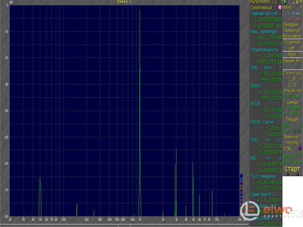Screen dimensions: 303x227
Task: Switch to the Рекордер mode
Action: 291,25
